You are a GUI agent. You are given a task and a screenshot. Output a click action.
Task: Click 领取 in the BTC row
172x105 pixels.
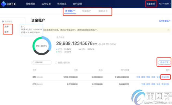pyautogui.click(x=148, y=77)
